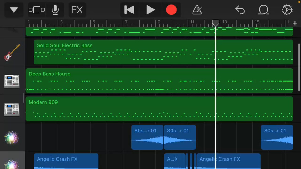Select the Deep Bass House region
The height and width of the screenshot is (169, 301).
point(159,80)
